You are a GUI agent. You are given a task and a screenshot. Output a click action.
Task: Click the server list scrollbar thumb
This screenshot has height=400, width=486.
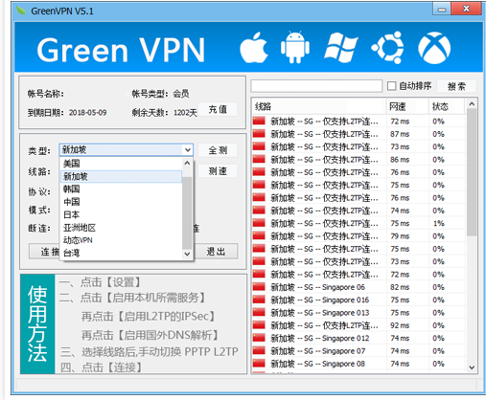pyautogui.click(x=472, y=172)
